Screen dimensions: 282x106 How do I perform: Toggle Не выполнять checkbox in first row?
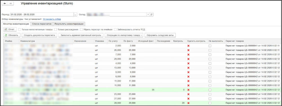[x=210, y=46]
